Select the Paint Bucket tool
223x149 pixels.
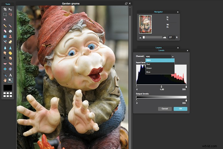(x=10, y=31)
